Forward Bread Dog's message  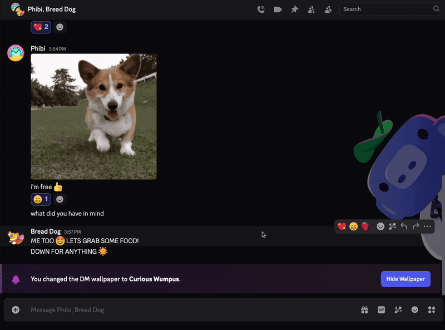[x=416, y=226]
